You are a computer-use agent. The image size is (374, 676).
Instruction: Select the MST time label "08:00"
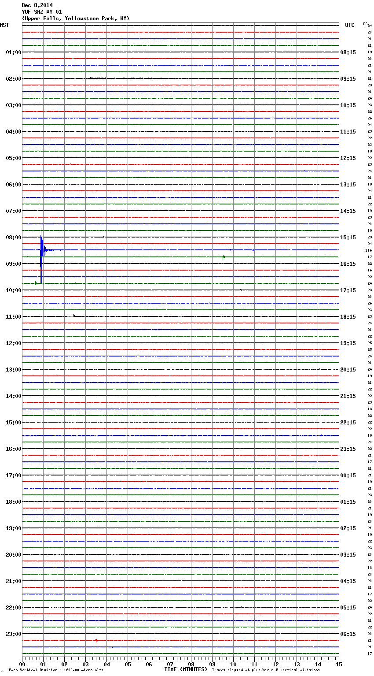tap(14, 238)
